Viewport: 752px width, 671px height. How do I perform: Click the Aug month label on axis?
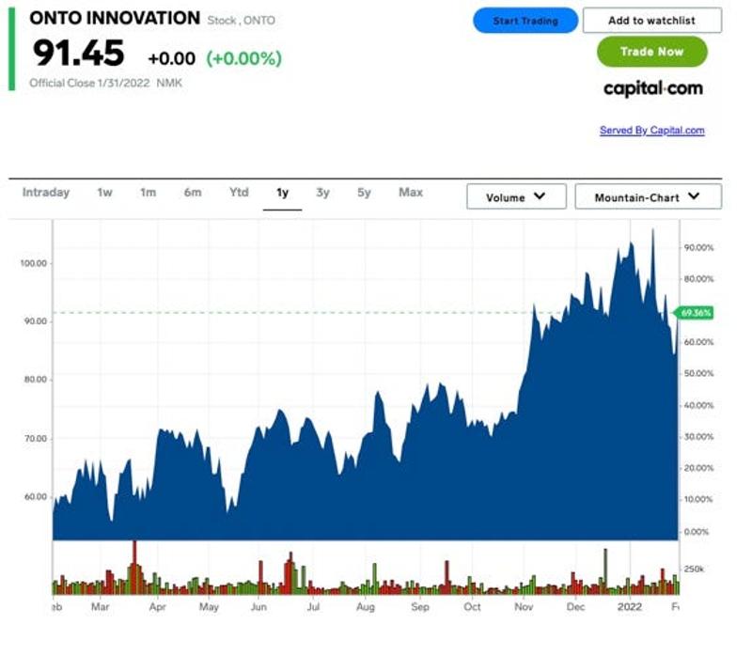(x=366, y=607)
